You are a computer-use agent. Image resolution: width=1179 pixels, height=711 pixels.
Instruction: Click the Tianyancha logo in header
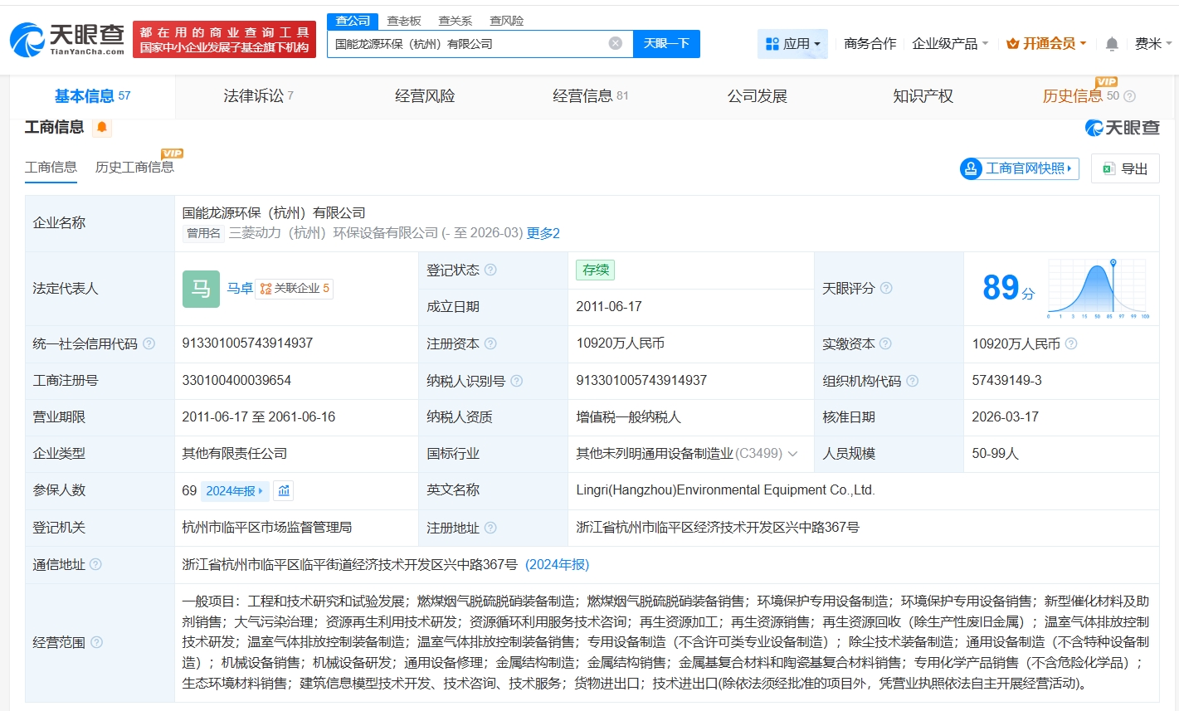(x=67, y=39)
